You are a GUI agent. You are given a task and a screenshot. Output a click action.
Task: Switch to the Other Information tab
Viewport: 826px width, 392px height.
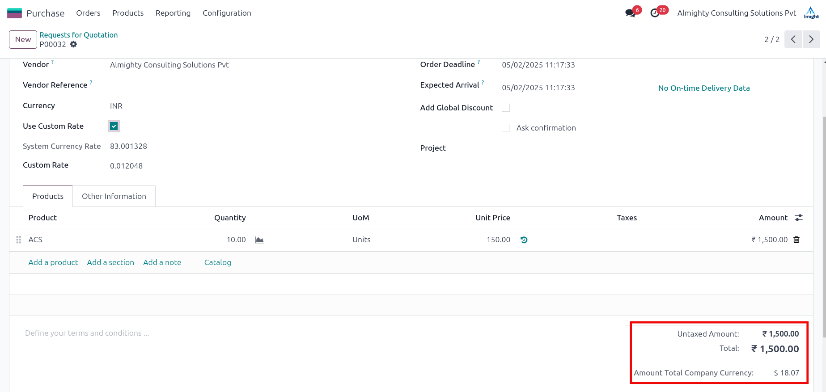[114, 196]
